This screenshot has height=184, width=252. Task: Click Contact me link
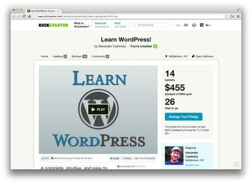coord(192,165)
